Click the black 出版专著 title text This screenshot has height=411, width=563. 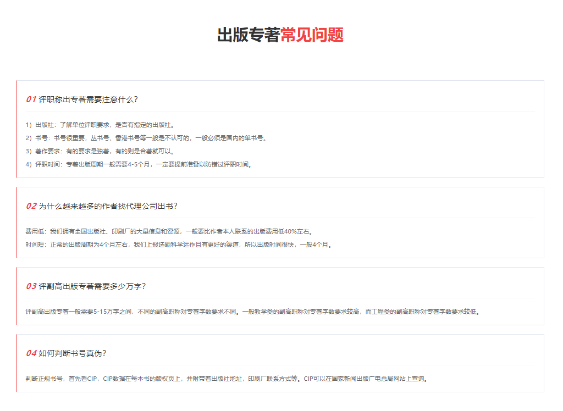pyautogui.click(x=249, y=35)
